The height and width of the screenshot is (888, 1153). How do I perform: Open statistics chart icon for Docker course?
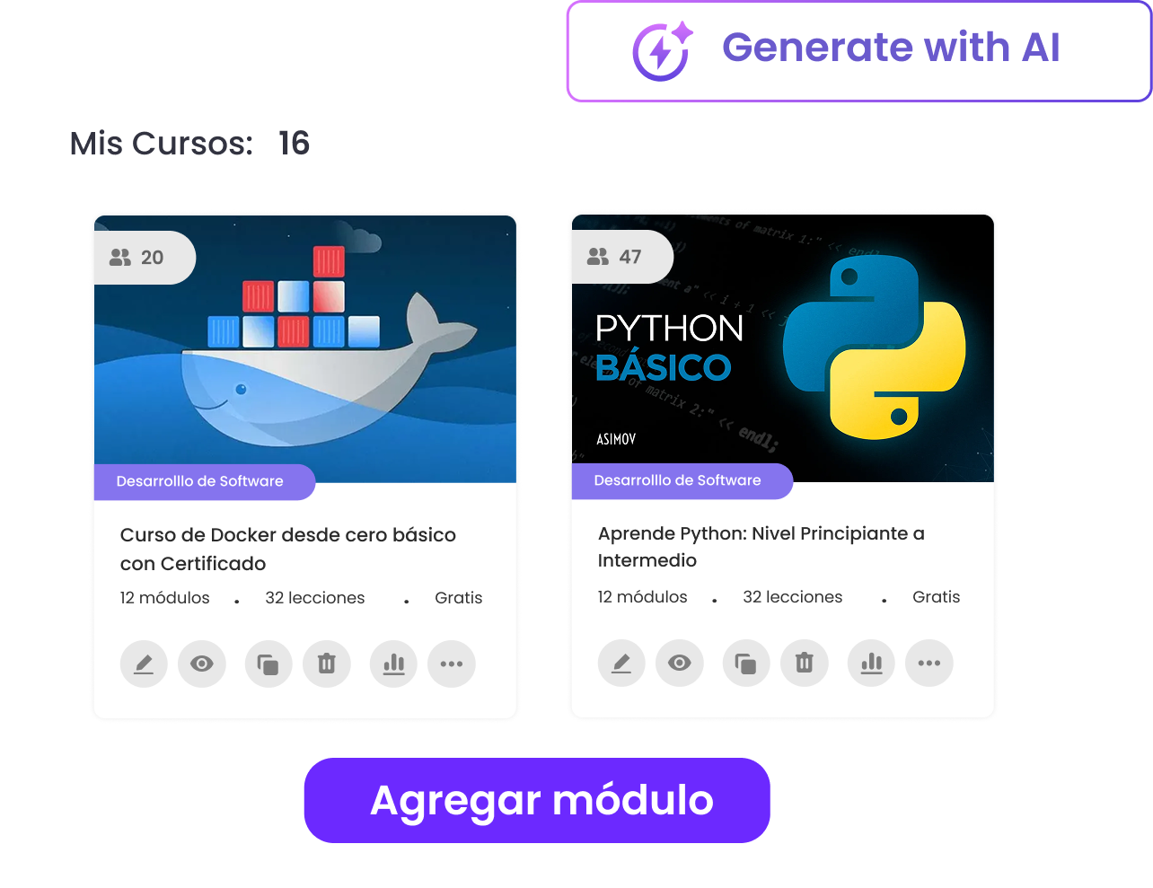pos(393,664)
